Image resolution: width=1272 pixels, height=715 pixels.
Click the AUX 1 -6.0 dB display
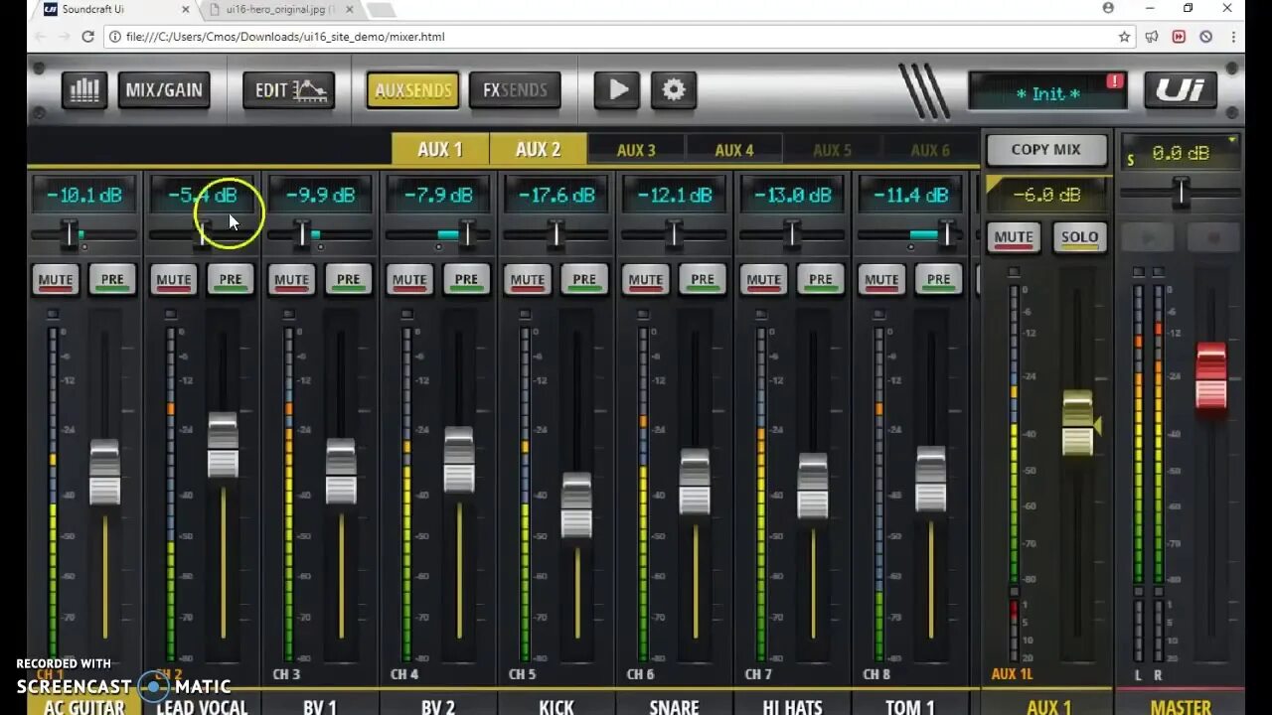tap(1046, 196)
